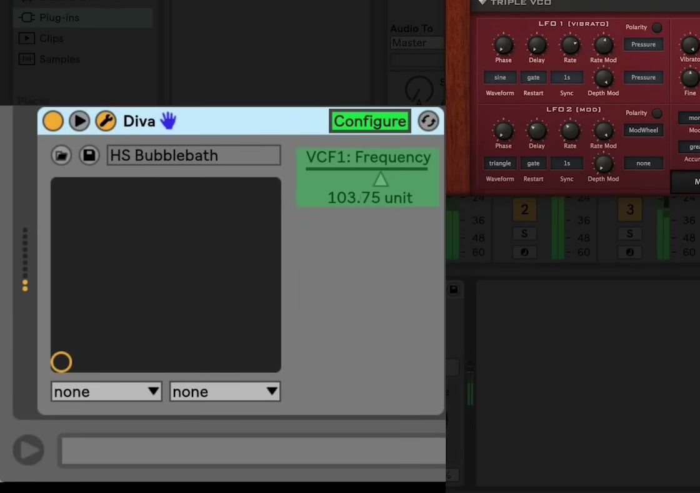The height and width of the screenshot is (493, 700).
Task: Solo track 2 with its S button
Action: [524, 233]
